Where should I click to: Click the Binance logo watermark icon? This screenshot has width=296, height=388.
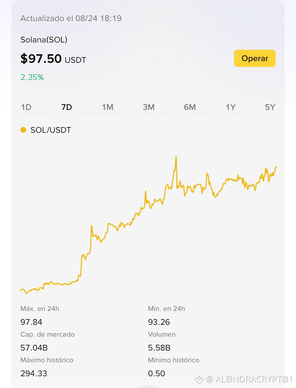199,379
